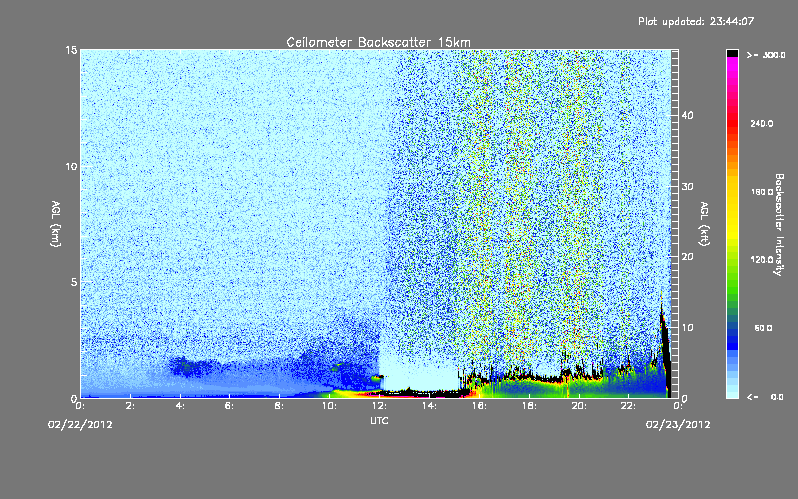Click the magenta band of the colorbar
Image resolution: width=798 pixels, height=499 pixels.
tap(732, 66)
